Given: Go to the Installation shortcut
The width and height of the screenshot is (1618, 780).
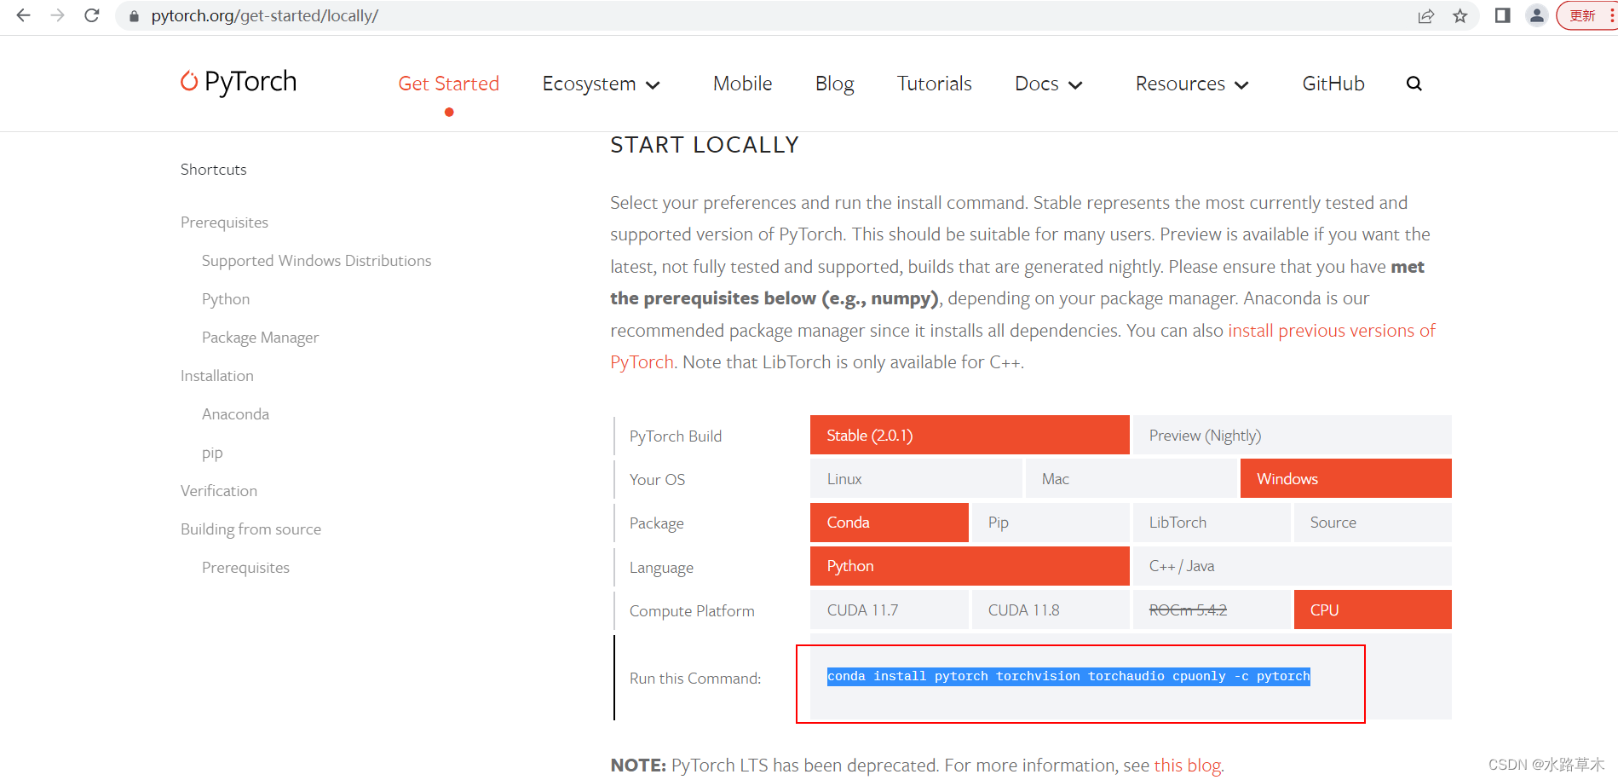Looking at the screenshot, I should [x=216, y=376].
